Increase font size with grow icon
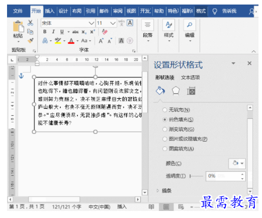The height and width of the screenshot is (218, 262). point(101,41)
